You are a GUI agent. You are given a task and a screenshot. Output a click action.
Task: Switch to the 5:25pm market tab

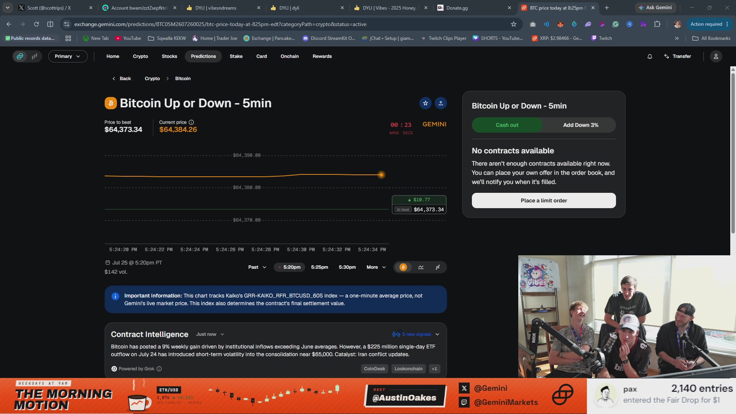(x=319, y=267)
